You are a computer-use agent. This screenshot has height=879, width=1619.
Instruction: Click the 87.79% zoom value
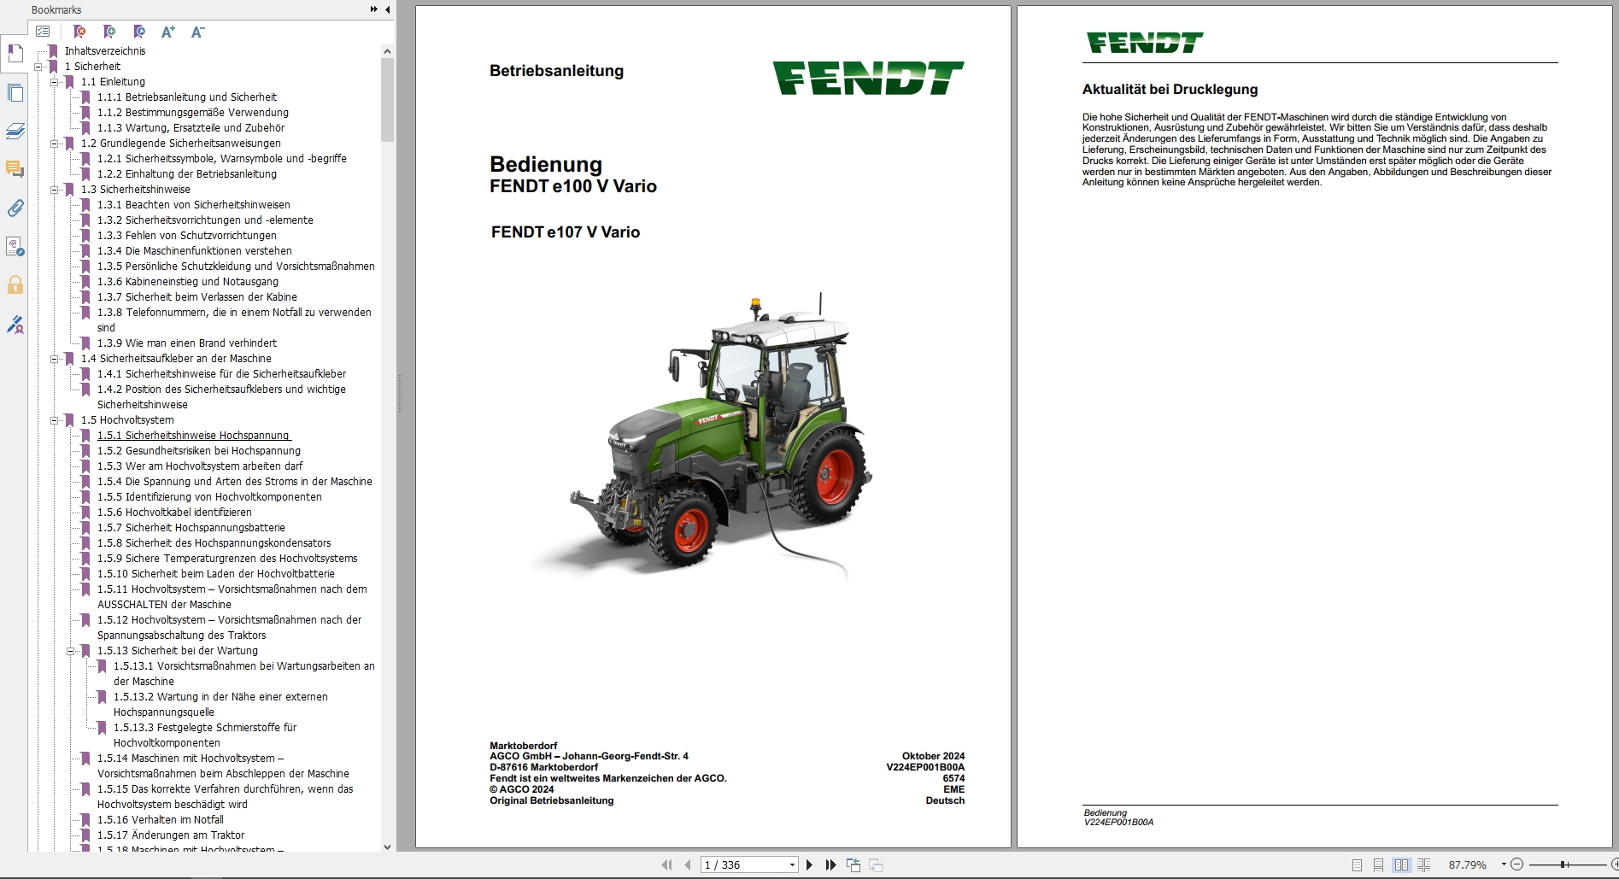pyautogui.click(x=1468, y=865)
